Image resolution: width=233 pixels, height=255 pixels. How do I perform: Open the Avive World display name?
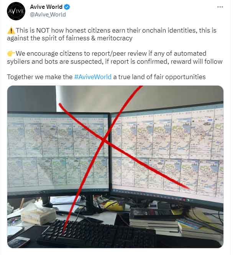[46, 7]
